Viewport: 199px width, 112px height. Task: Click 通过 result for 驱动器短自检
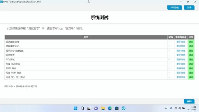click(191, 42)
